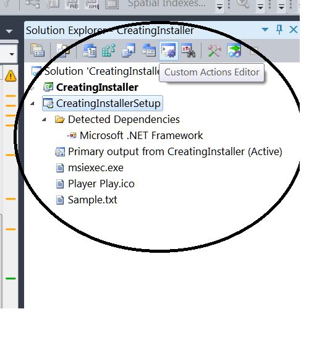The height and width of the screenshot is (343, 309).
Task: Open the combo box dropdown below dark panel arrow
Action: (12, 54)
